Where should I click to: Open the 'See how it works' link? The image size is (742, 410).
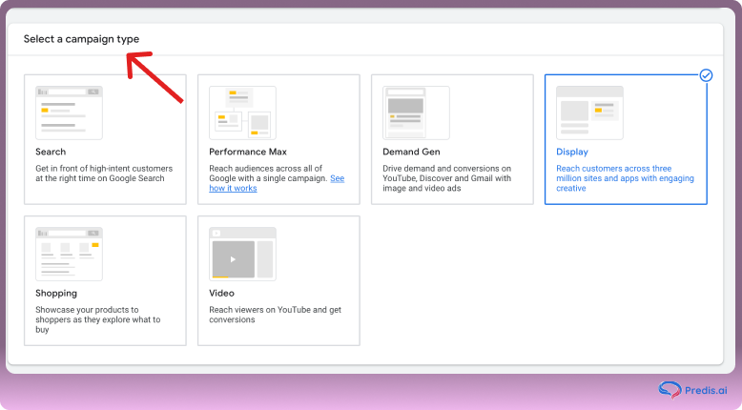tap(277, 183)
